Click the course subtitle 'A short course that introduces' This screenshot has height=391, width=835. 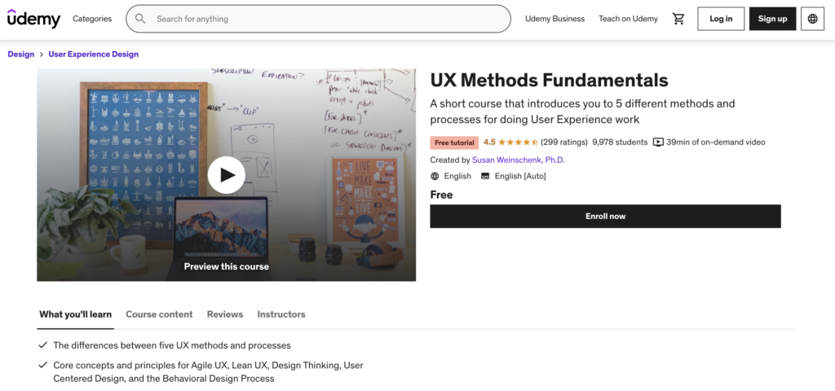pyautogui.click(x=582, y=111)
